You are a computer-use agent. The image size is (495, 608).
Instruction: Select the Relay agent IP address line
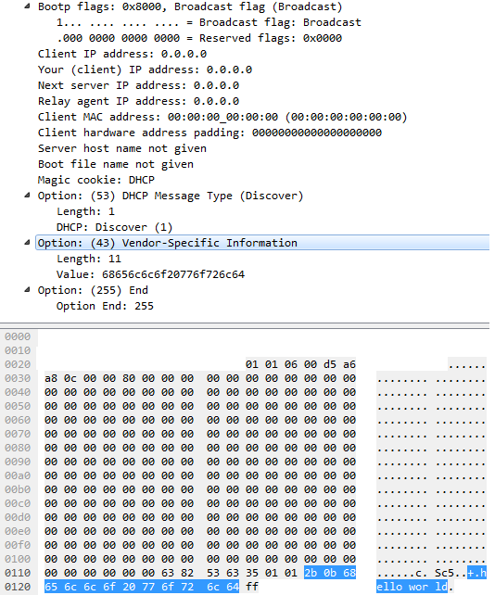[138, 101]
